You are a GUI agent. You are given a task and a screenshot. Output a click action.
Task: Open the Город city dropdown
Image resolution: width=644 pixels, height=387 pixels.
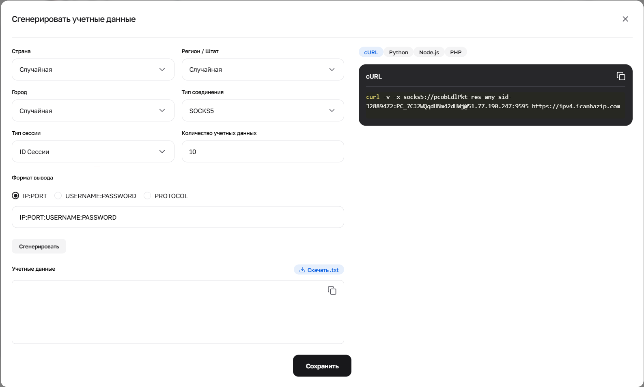click(93, 111)
